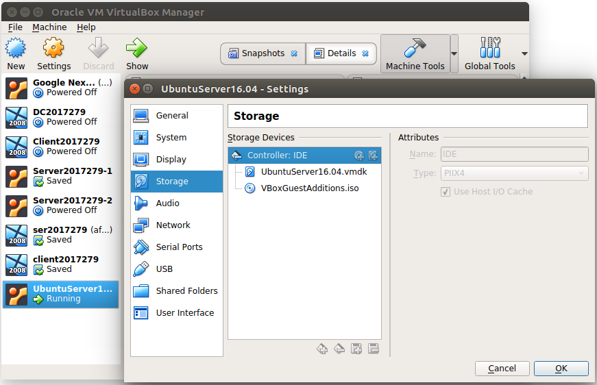Expand the Global Tools dropdown arrow

pyautogui.click(x=524, y=53)
